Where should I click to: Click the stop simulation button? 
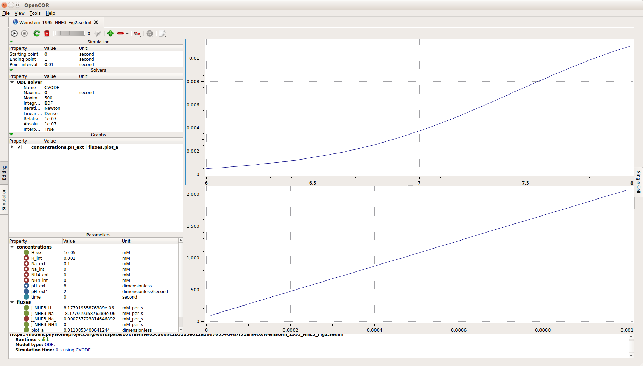[x=24, y=33]
